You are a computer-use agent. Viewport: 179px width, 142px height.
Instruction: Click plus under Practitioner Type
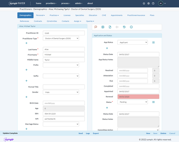tap(26, 43)
